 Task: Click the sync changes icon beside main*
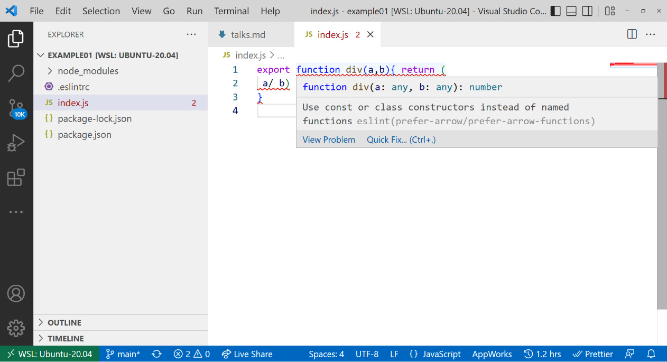point(156,354)
